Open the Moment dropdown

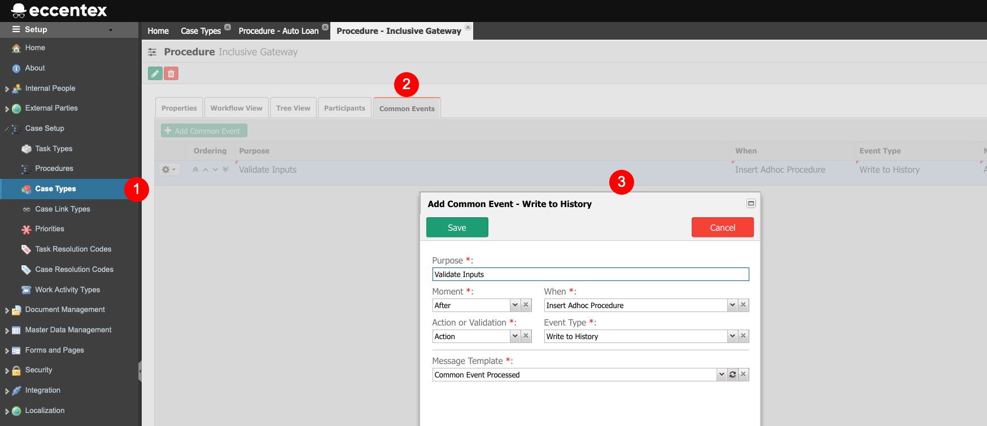(515, 305)
